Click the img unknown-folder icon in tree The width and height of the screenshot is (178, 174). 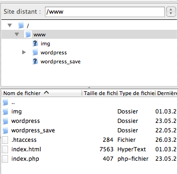point(35,43)
